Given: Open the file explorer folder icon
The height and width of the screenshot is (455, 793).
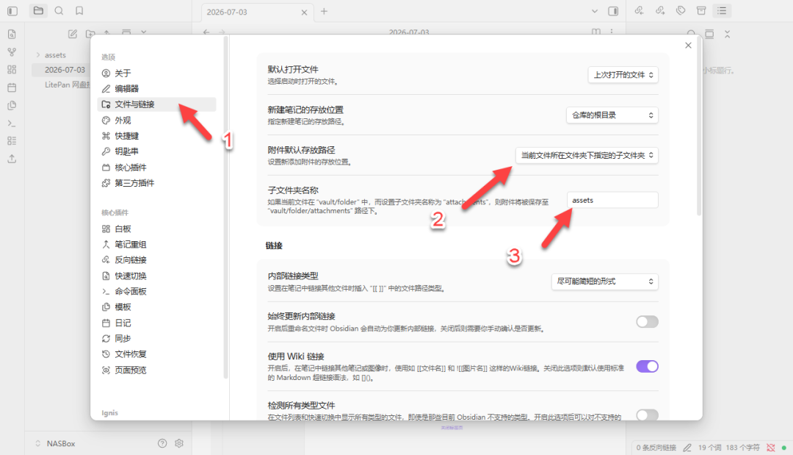Looking at the screenshot, I should point(38,10).
